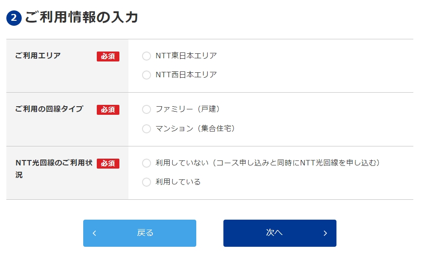Viewport: 426px width, 254px height.
Task: Click the left chevron on the 戻る button
Action: click(94, 233)
